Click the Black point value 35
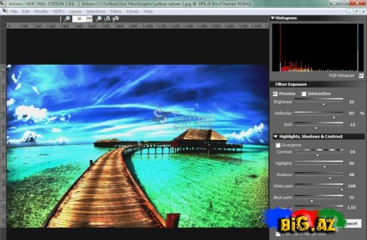 351,197
